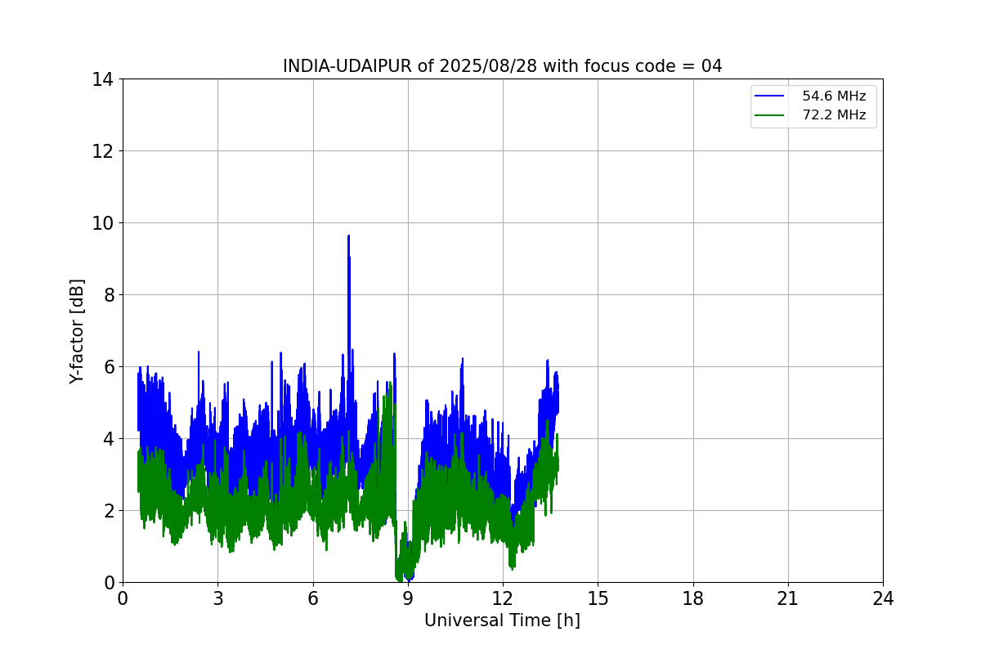
Task: Click x-axis tick label 15
Action: pyautogui.click(x=598, y=598)
